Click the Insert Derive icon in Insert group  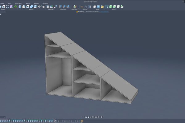tap(94, 7)
